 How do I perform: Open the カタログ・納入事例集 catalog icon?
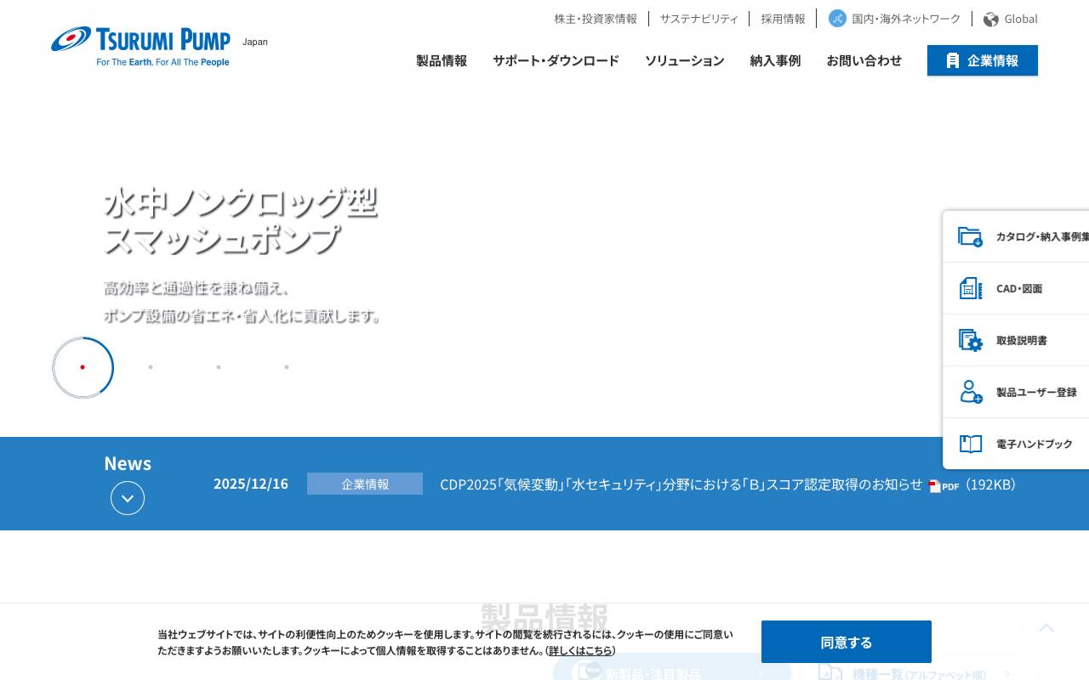971,236
